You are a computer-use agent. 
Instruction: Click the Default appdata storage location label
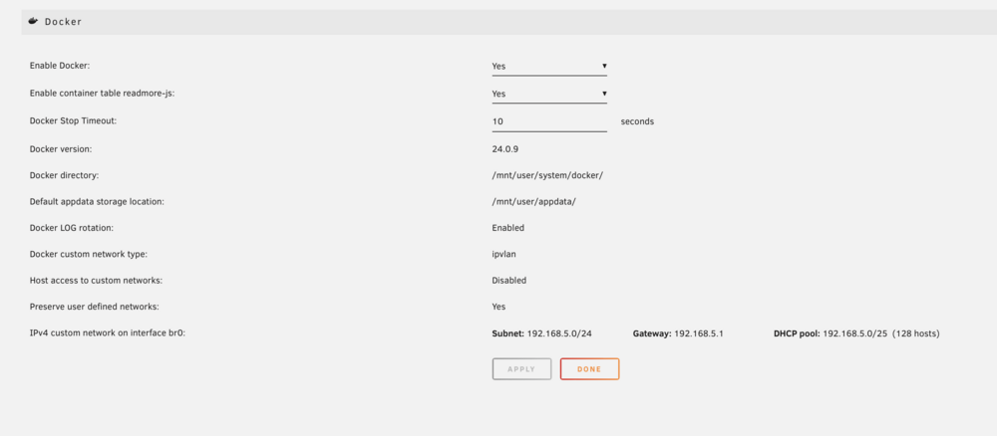tap(98, 202)
